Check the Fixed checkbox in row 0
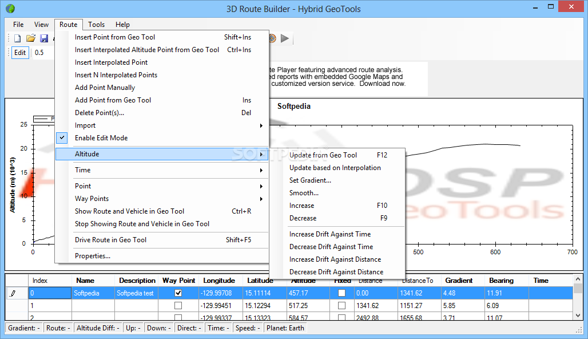 (x=341, y=293)
